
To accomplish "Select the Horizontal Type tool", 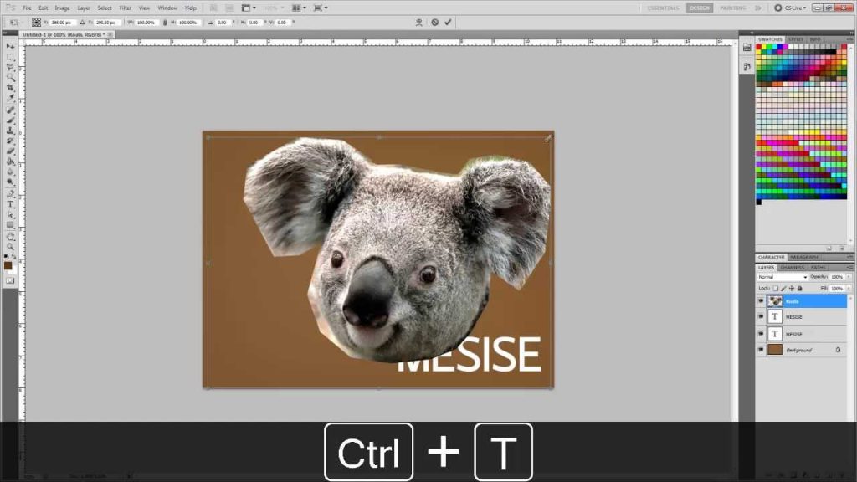I will [x=10, y=204].
